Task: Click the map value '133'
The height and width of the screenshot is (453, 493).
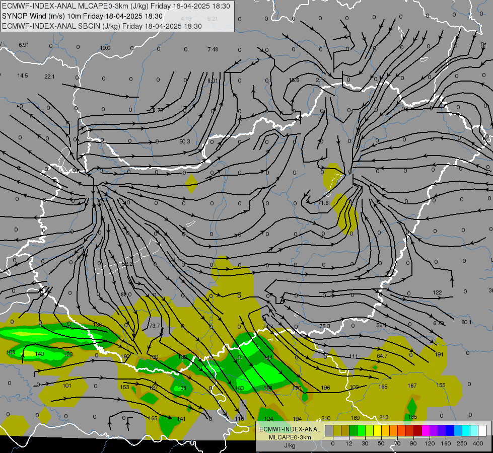Action: (68, 355)
